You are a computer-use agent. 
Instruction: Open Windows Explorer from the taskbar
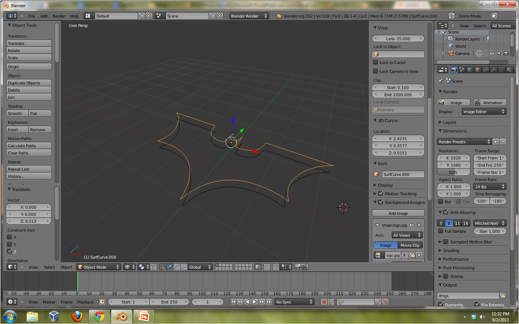pyautogui.click(x=32, y=316)
